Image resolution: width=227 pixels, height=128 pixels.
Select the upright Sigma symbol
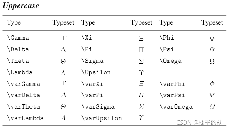coord(141,61)
